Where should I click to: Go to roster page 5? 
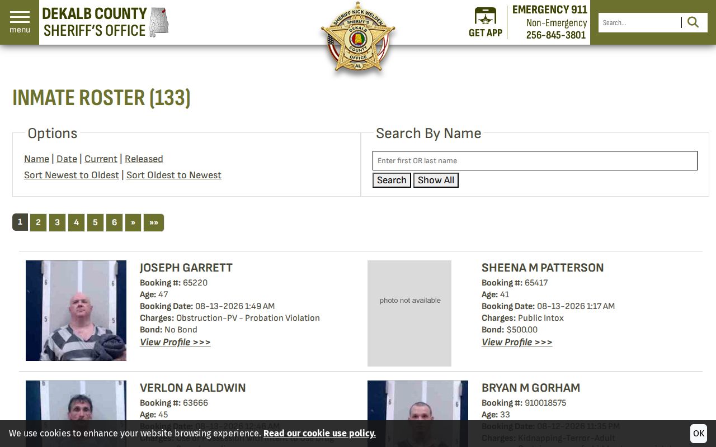95,222
